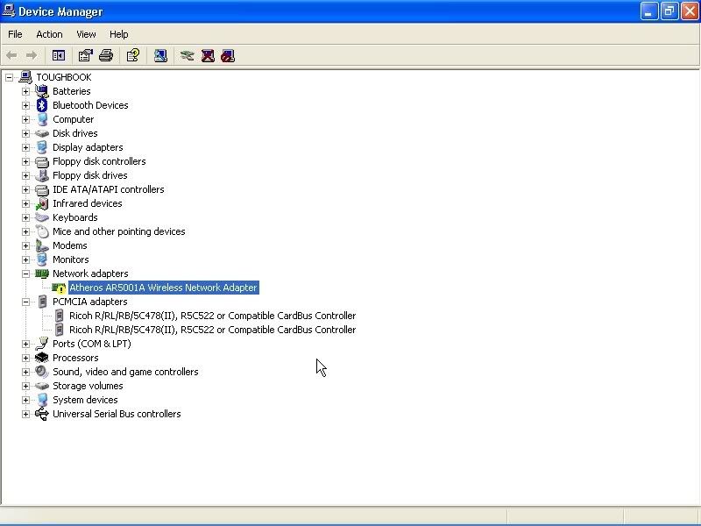Expand the Modems category
Image resolution: width=701 pixels, height=526 pixels.
point(25,245)
